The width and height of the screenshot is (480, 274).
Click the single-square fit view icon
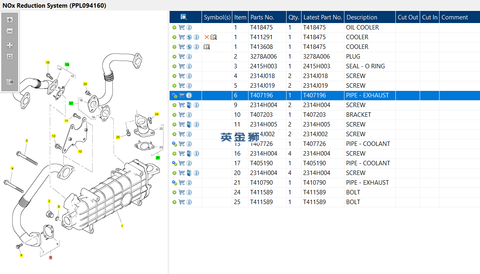click(10, 57)
